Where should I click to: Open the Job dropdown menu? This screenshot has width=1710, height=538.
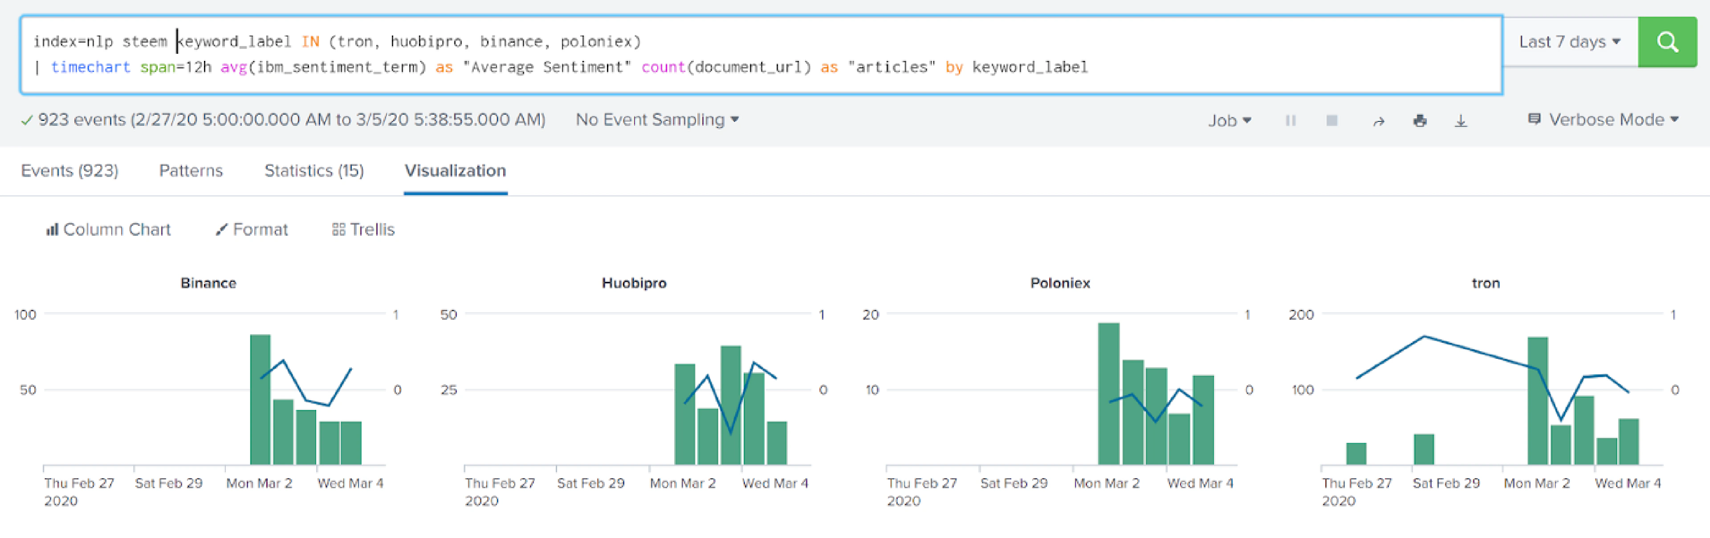pos(1230,120)
